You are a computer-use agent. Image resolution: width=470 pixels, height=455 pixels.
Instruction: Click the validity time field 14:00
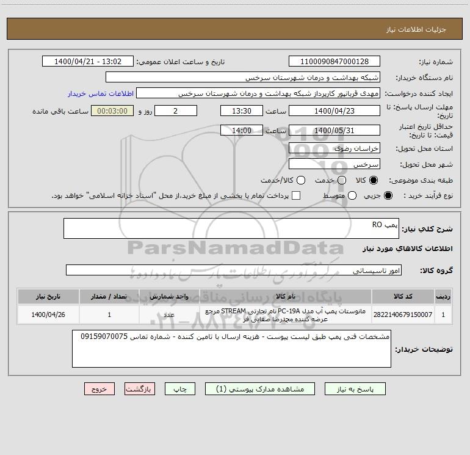242,130
